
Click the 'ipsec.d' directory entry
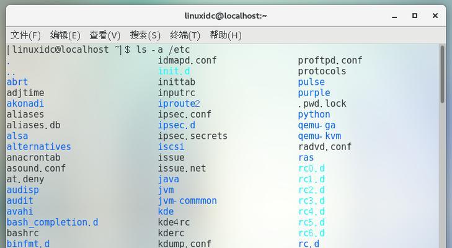pos(177,125)
